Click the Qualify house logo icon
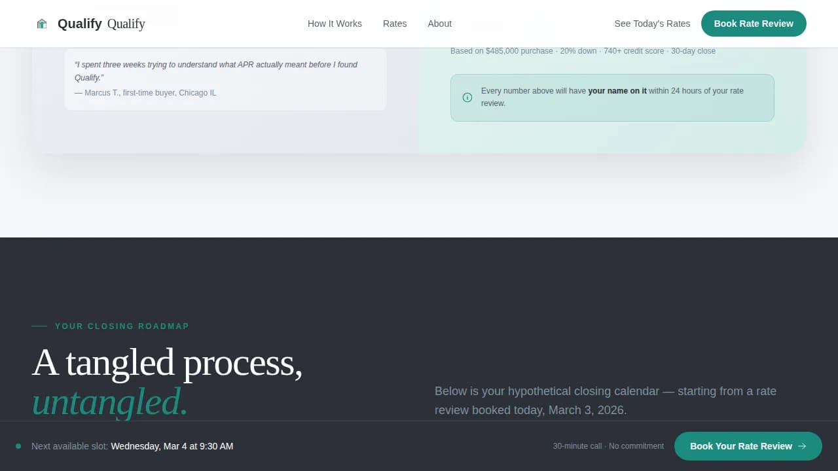The height and width of the screenshot is (471, 838). (x=42, y=24)
